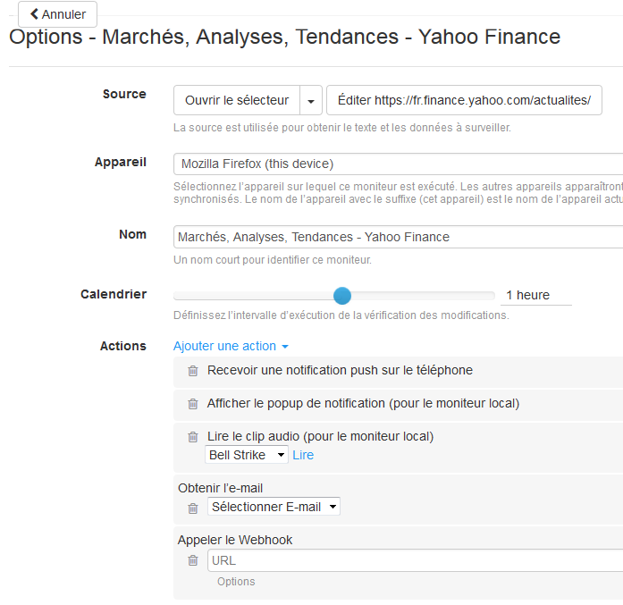The image size is (623, 605).
Task: Open Webhook Options link
Action: point(236,582)
